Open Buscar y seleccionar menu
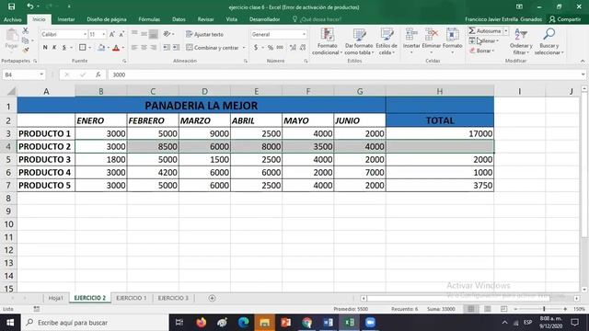 [549, 41]
